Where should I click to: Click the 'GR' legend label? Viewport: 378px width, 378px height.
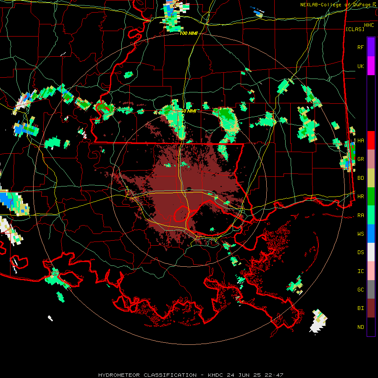(360, 159)
